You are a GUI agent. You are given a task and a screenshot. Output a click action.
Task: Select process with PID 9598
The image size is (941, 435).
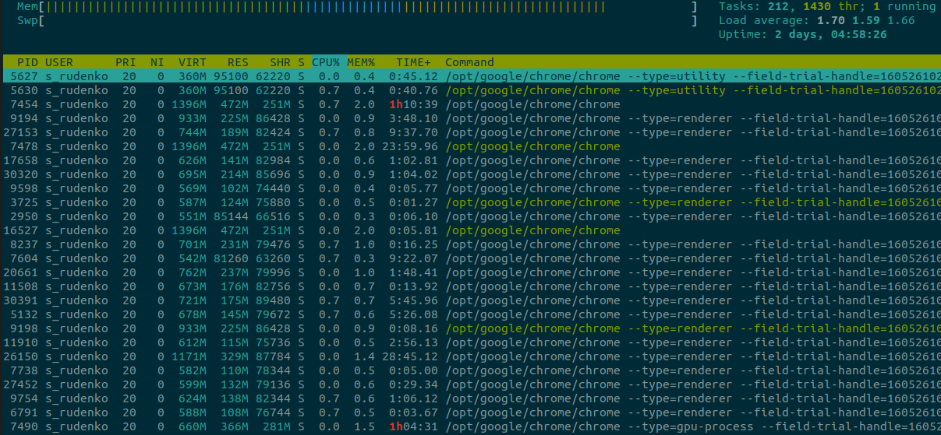pos(470,188)
